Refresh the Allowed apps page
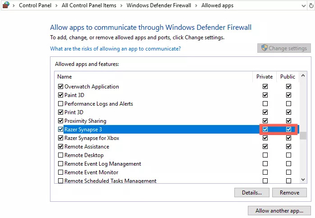 [311, 5]
